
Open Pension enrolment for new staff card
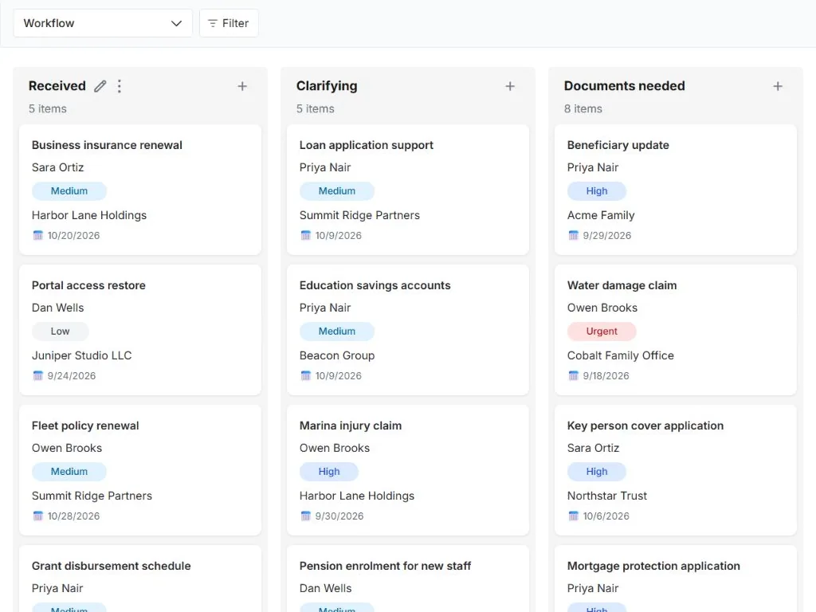pos(407,579)
